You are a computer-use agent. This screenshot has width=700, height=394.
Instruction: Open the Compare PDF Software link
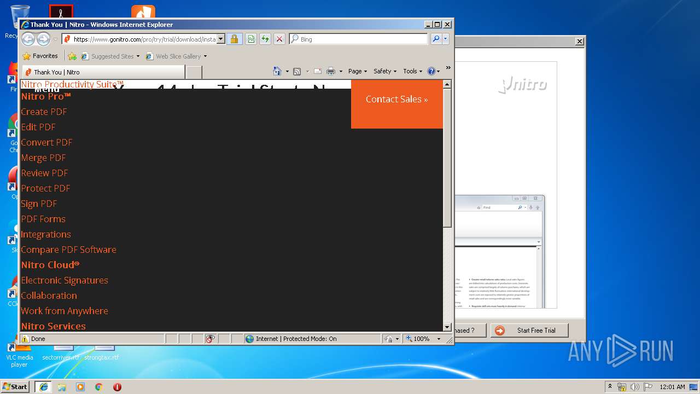point(68,250)
